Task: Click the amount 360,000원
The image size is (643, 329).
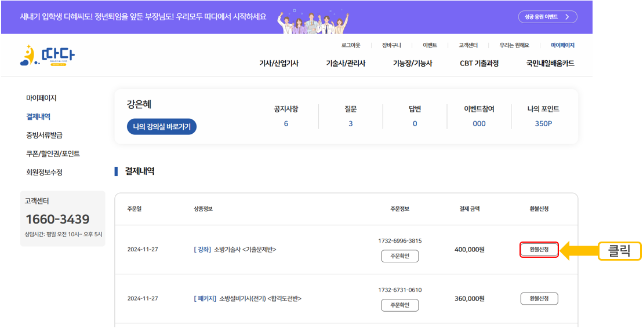Action: point(470,298)
